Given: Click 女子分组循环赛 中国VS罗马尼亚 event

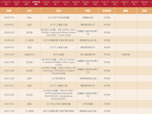Looking at the screenshot, I should click(59, 40).
